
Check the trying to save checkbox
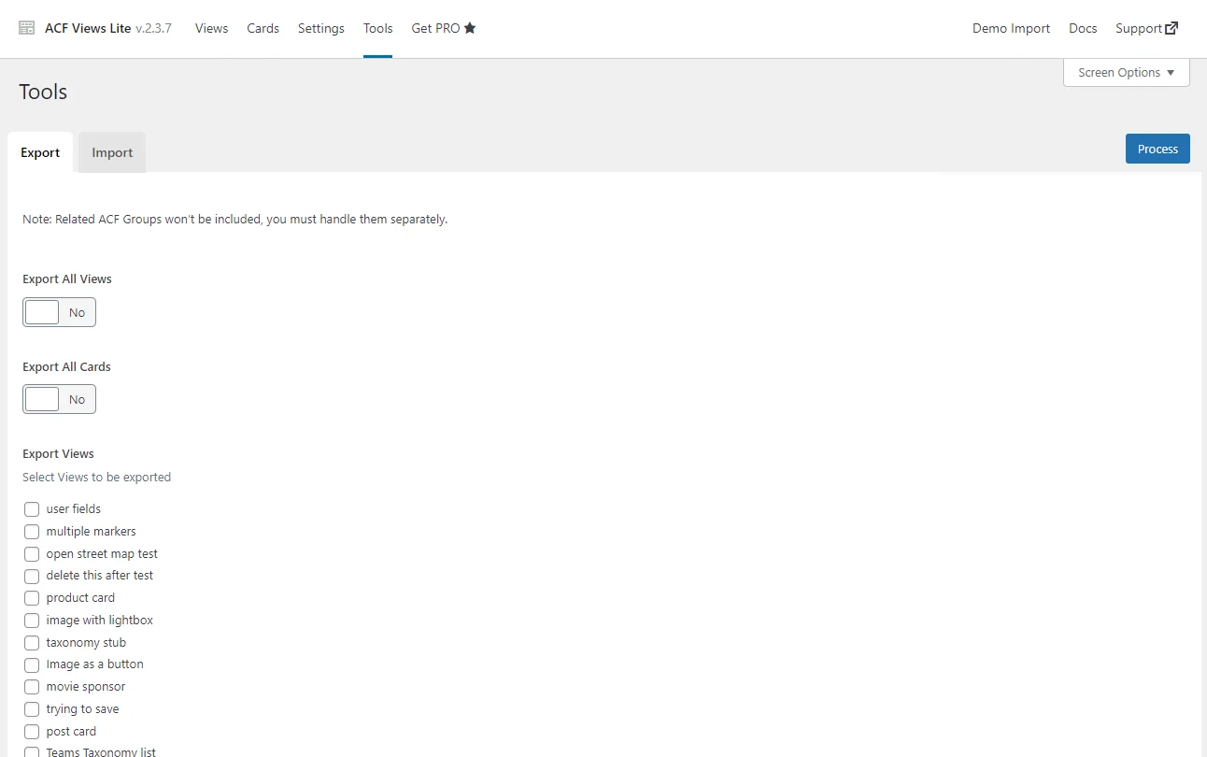[x=32, y=709]
